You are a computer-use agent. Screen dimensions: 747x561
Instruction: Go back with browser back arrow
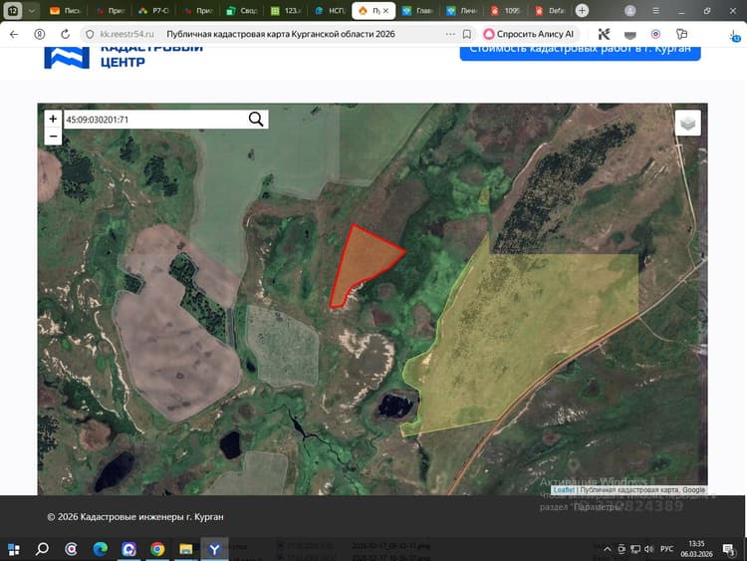(x=14, y=34)
